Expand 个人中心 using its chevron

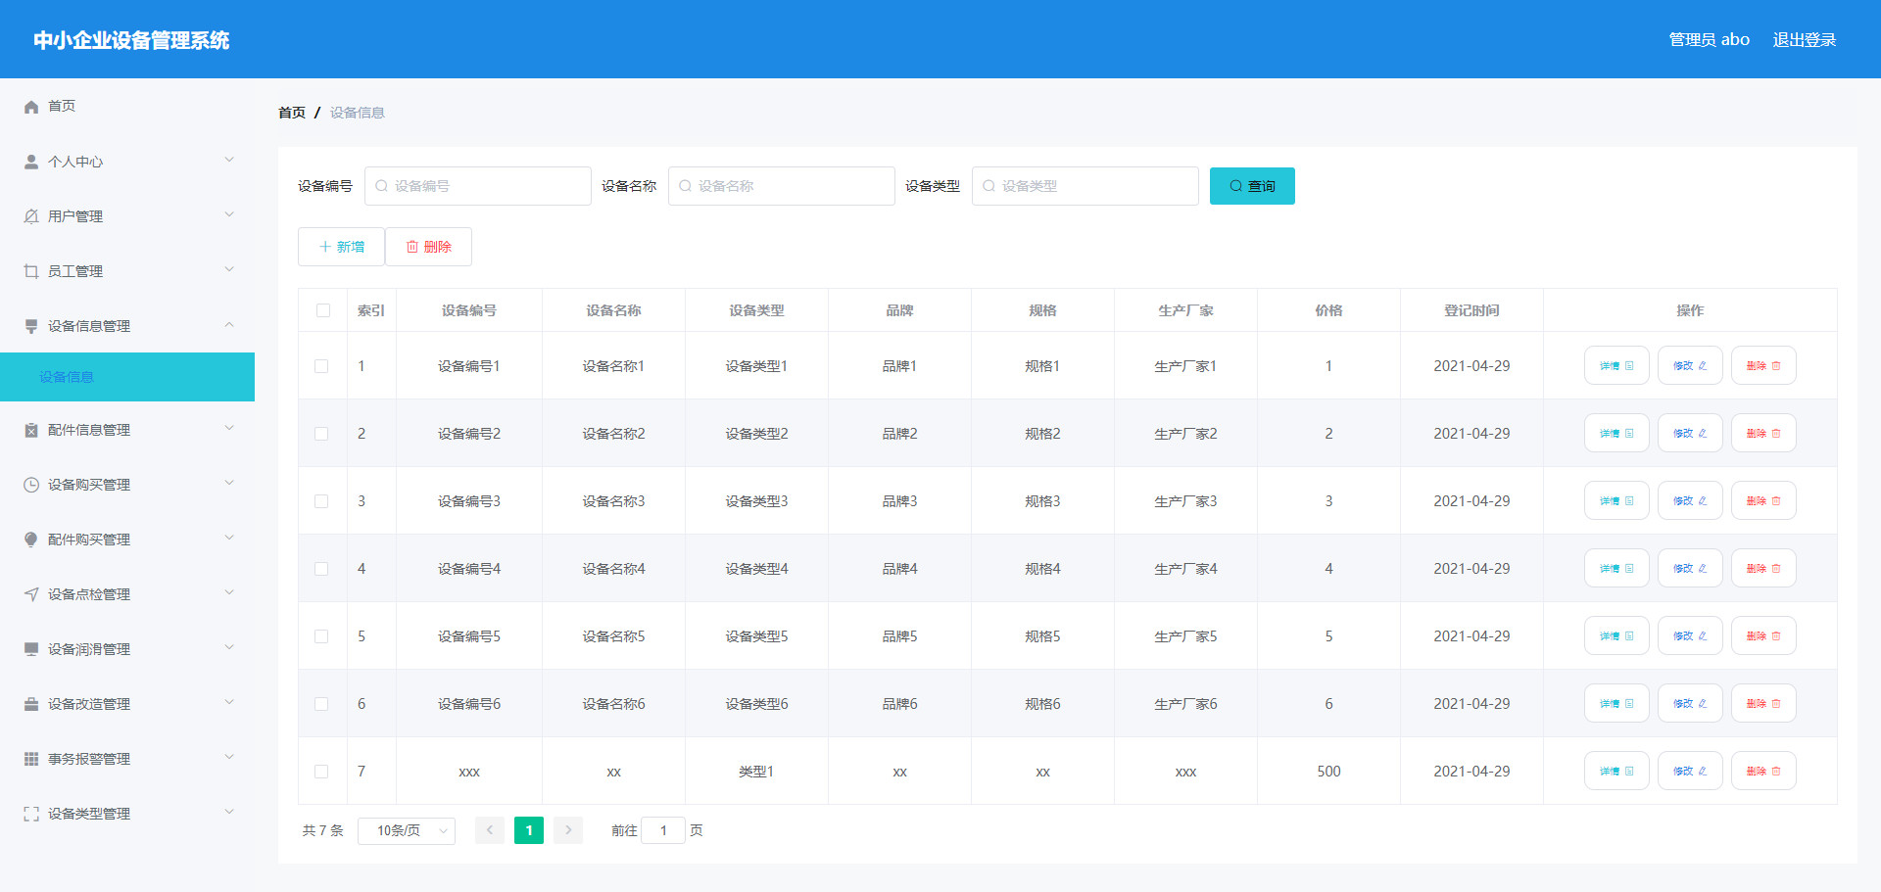click(229, 160)
